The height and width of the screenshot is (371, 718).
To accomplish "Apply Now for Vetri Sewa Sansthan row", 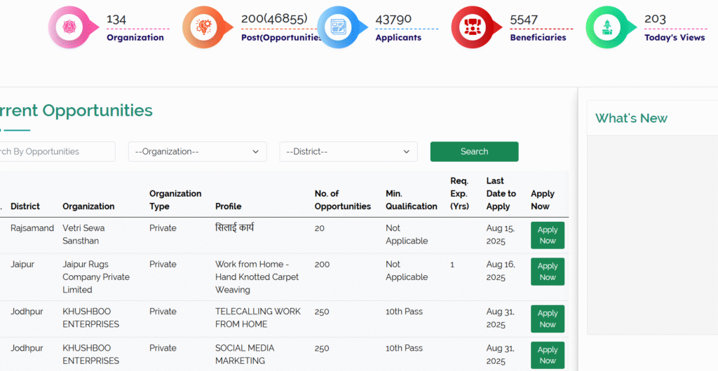I will click(548, 235).
